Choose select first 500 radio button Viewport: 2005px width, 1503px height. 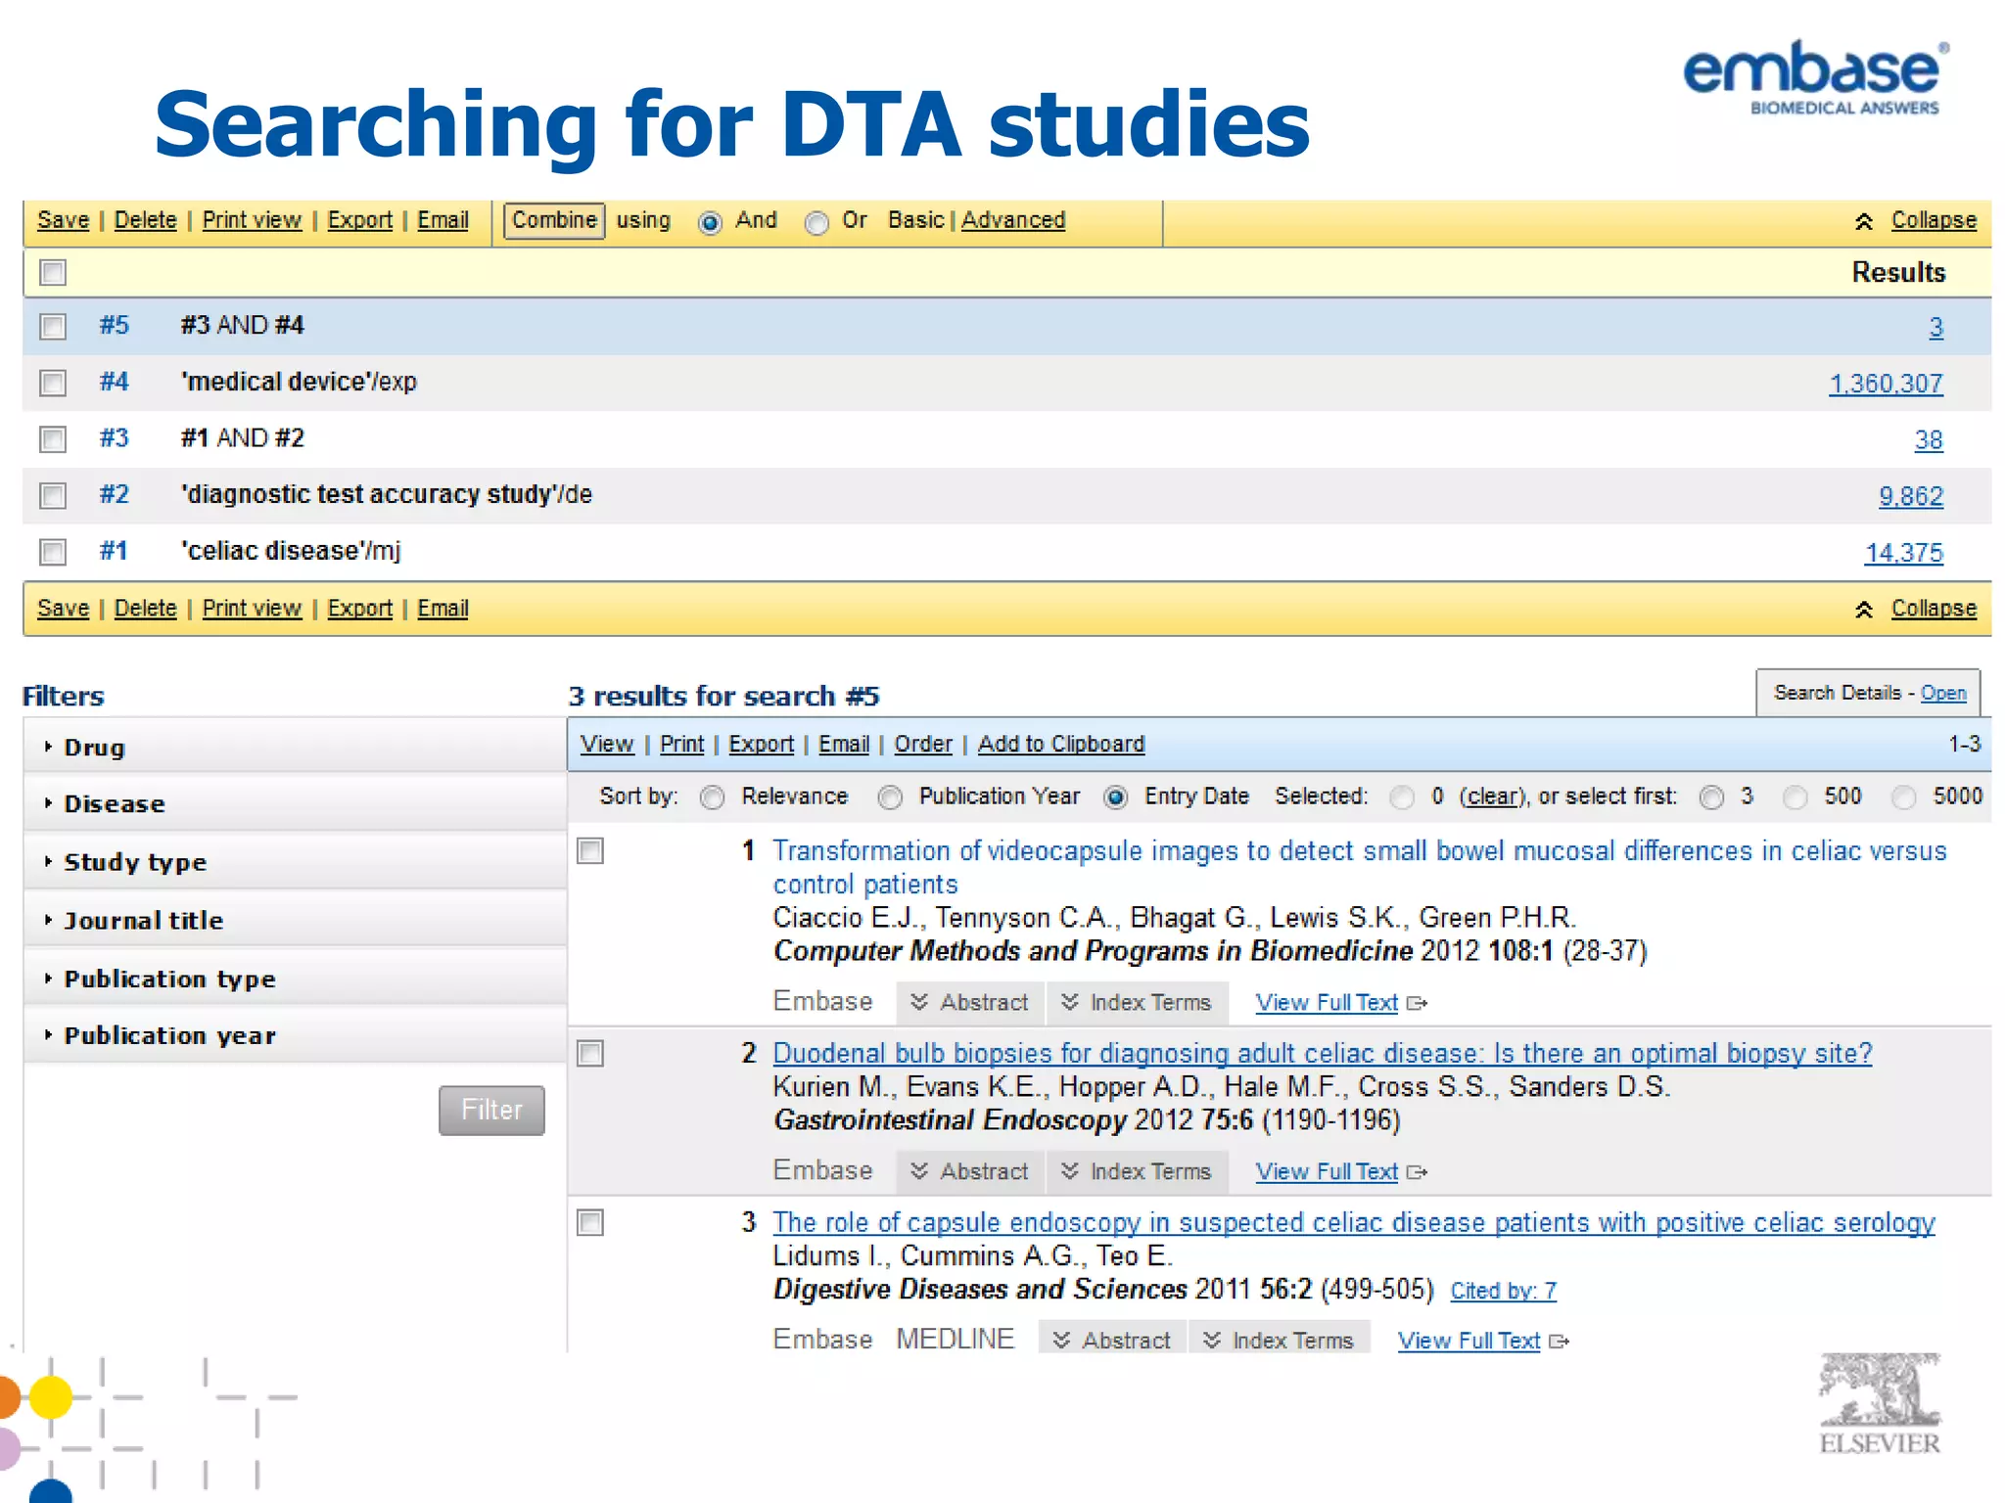click(x=1795, y=798)
